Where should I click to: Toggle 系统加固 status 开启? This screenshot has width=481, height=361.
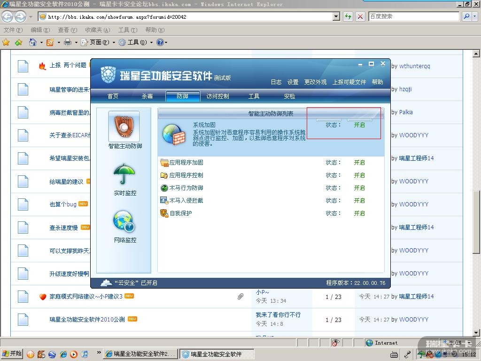point(359,125)
